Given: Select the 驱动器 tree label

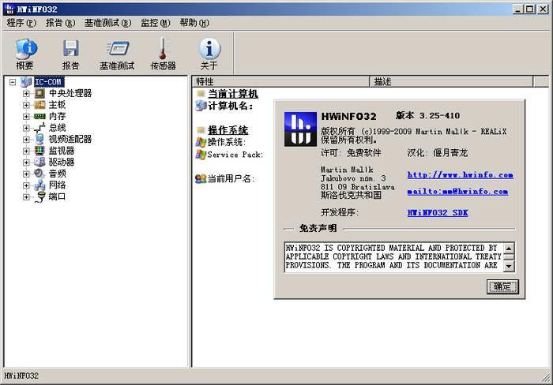Looking at the screenshot, I should [62, 162].
